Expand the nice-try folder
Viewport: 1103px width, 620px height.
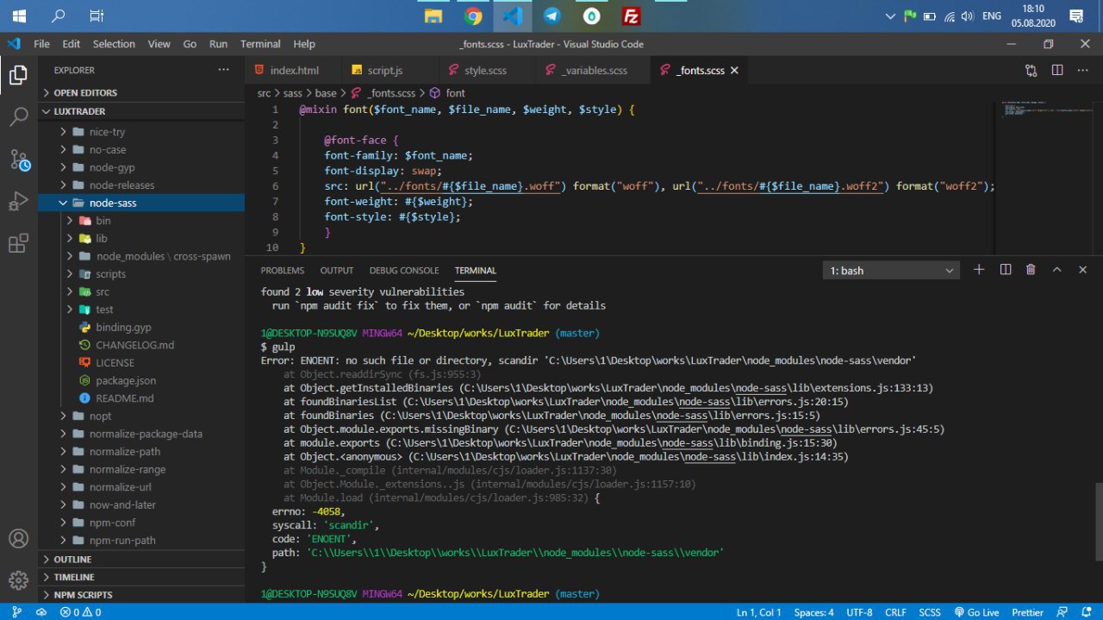tap(142, 132)
